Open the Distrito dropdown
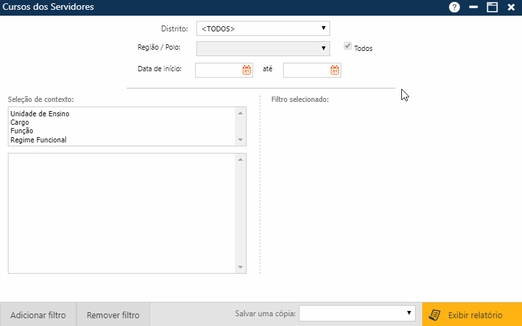Screen dimensions: 522x326 263,28
